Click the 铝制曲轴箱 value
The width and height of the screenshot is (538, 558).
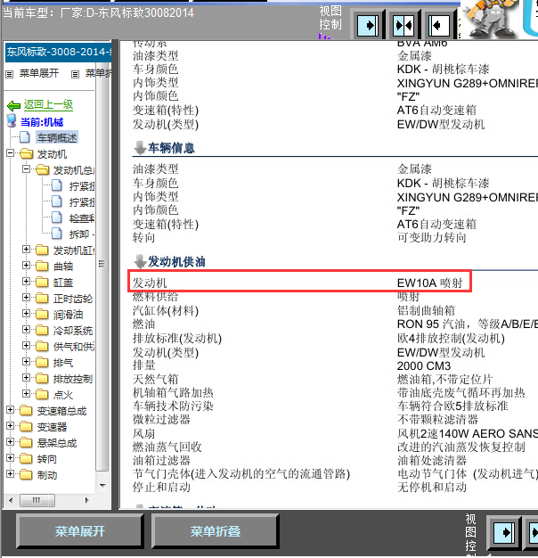pos(426,310)
